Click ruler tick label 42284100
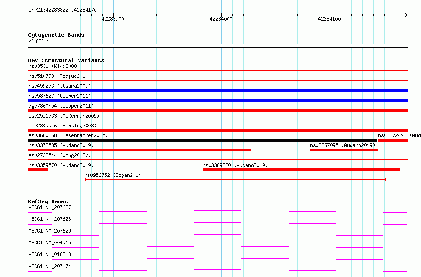Viewport: 421px width, 277px height. coord(329,19)
